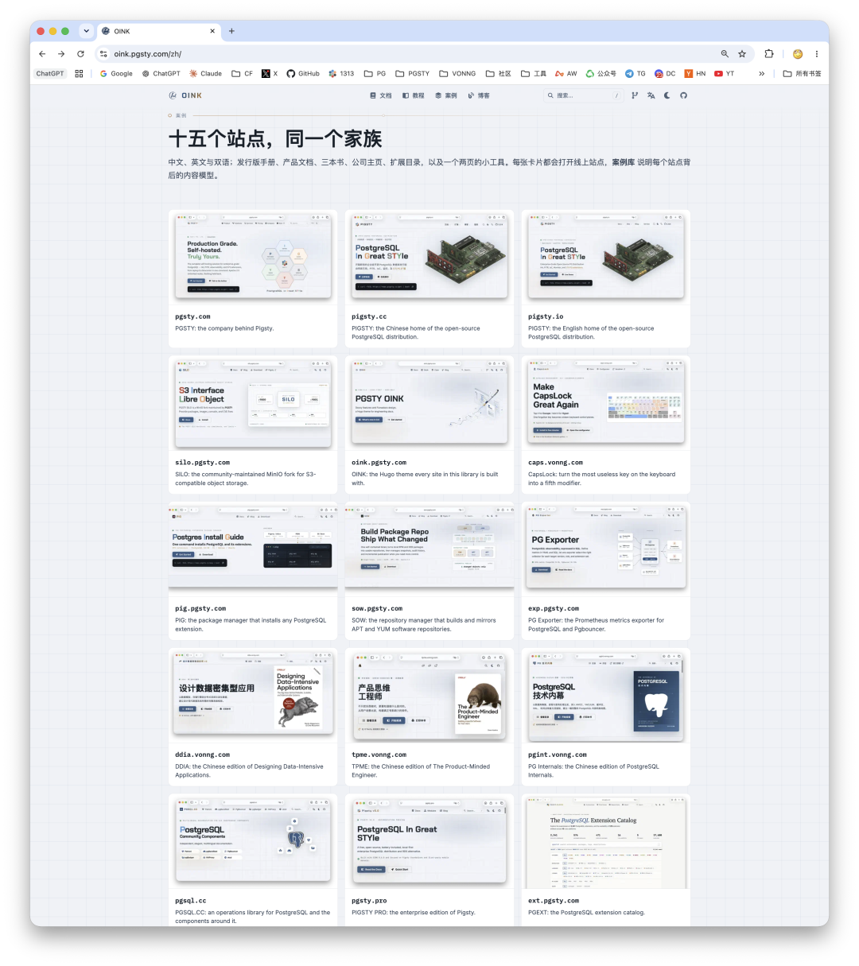This screenshot has width=859, height=966.
Task: Open the silo.pgsty.com card thumbnail
Action: point(253,402)
